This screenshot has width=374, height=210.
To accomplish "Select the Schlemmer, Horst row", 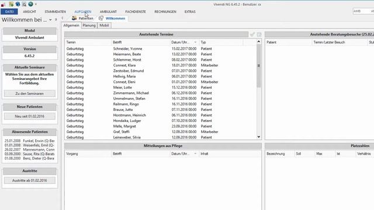I will [161, 60].
